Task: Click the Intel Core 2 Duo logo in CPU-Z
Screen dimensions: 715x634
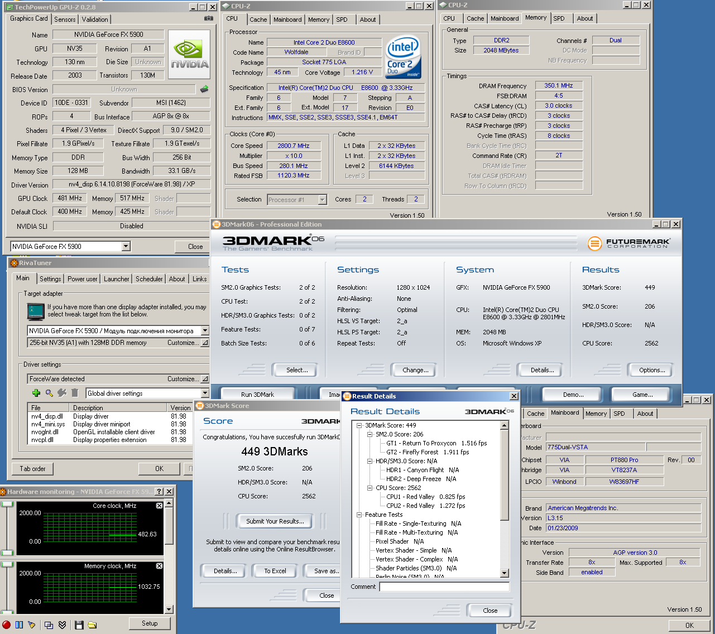Action: [403, 58]
